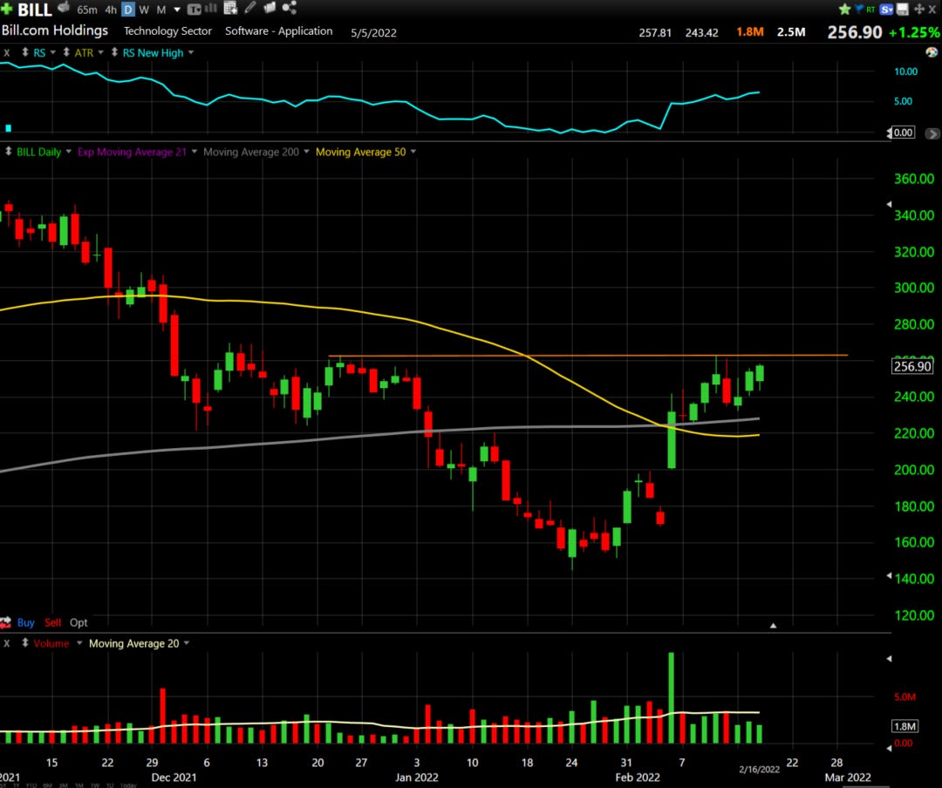The height and width of the screenshot is (788, 942).
Task: Open the notes icon in top toolbar
Action: (270, 8)
